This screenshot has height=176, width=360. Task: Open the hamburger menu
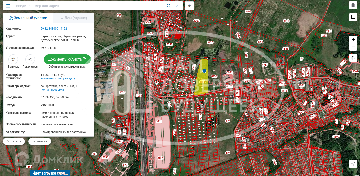pyautogui.click(x=8, y=6)
